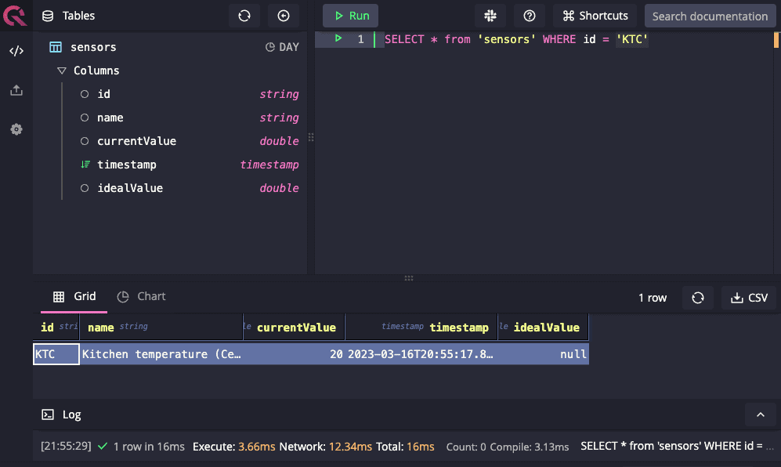The image size is (781, 467).
Task: Collapse the tables panel with the arrow-left button
Action: click(284, 16)
